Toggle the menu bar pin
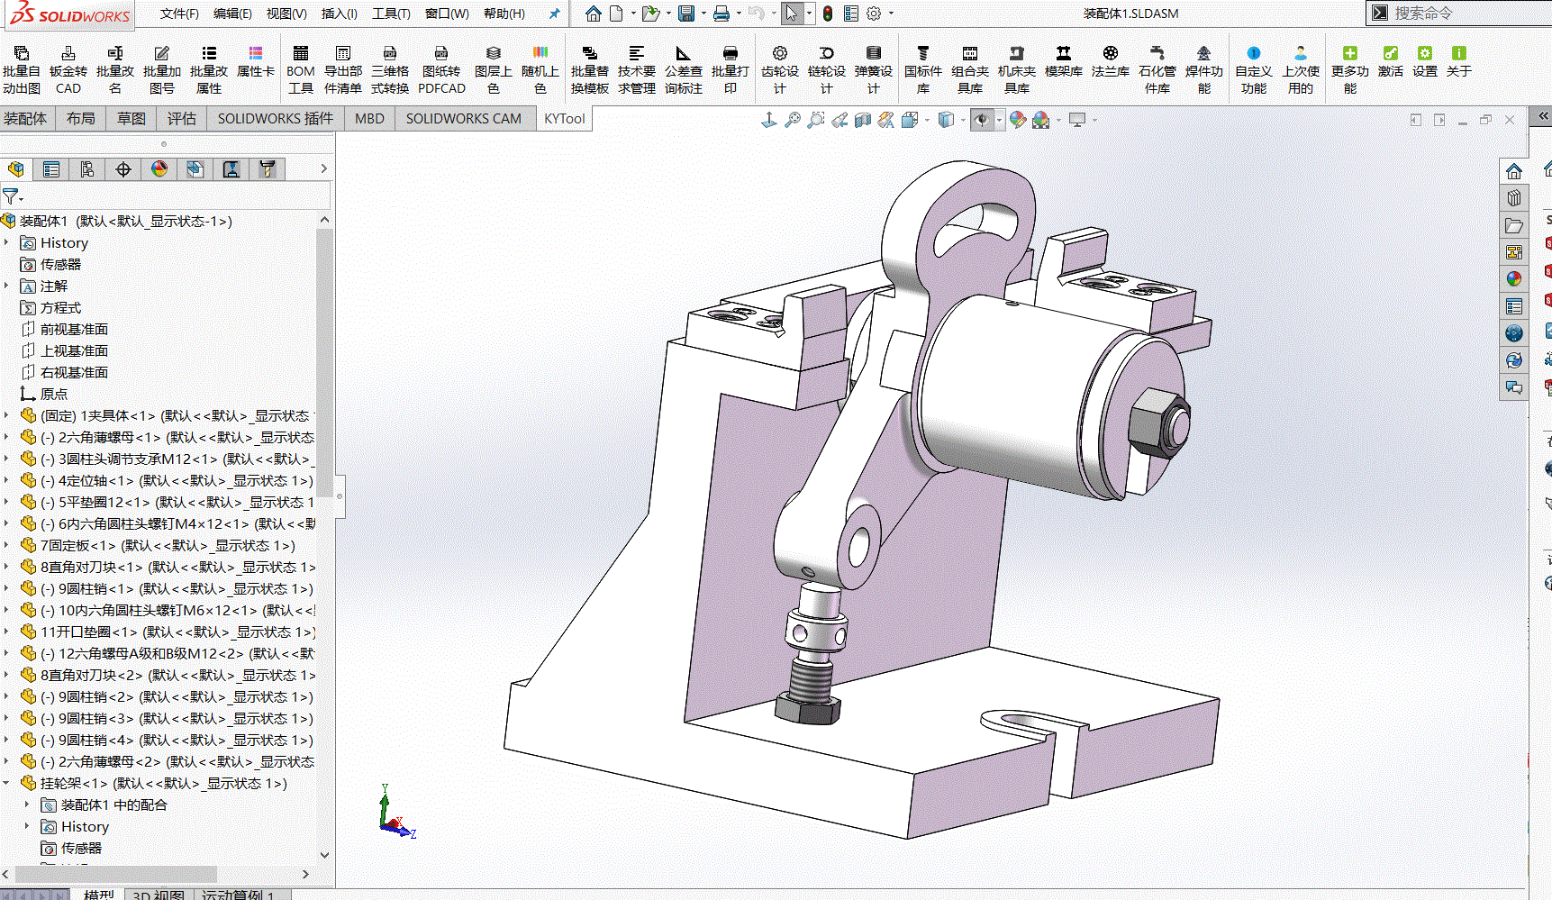Image resolution: width=1552 pixels, height=900 pixels. coord(554,14)
